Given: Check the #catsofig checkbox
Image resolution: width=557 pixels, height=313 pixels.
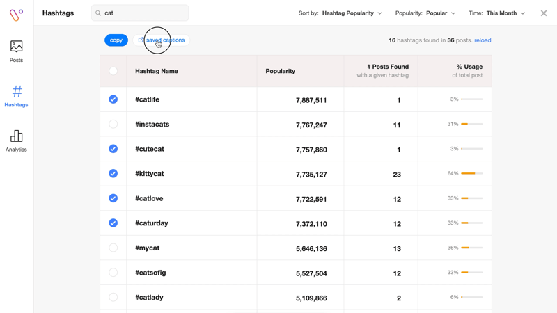Looking at the screenshot, I should point(113,273).
